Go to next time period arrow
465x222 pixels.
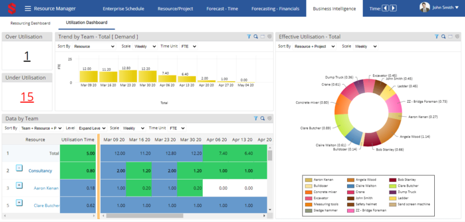pyautogui.click(x=394, y=8)
